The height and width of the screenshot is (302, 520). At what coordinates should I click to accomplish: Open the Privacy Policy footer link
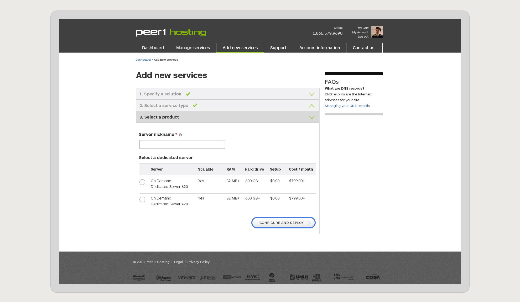(x=198, y=262)
